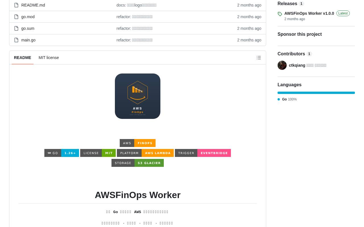Click the AWS FinOps logo image
The image size is (364, 227).
tap(138, 96)
